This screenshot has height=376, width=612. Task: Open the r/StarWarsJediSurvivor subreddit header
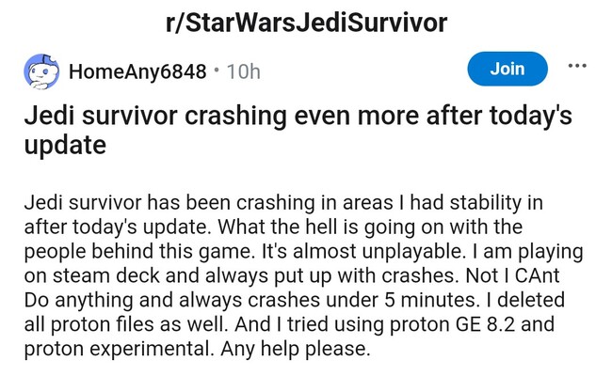pyautogui.click(x=306, y=23)
